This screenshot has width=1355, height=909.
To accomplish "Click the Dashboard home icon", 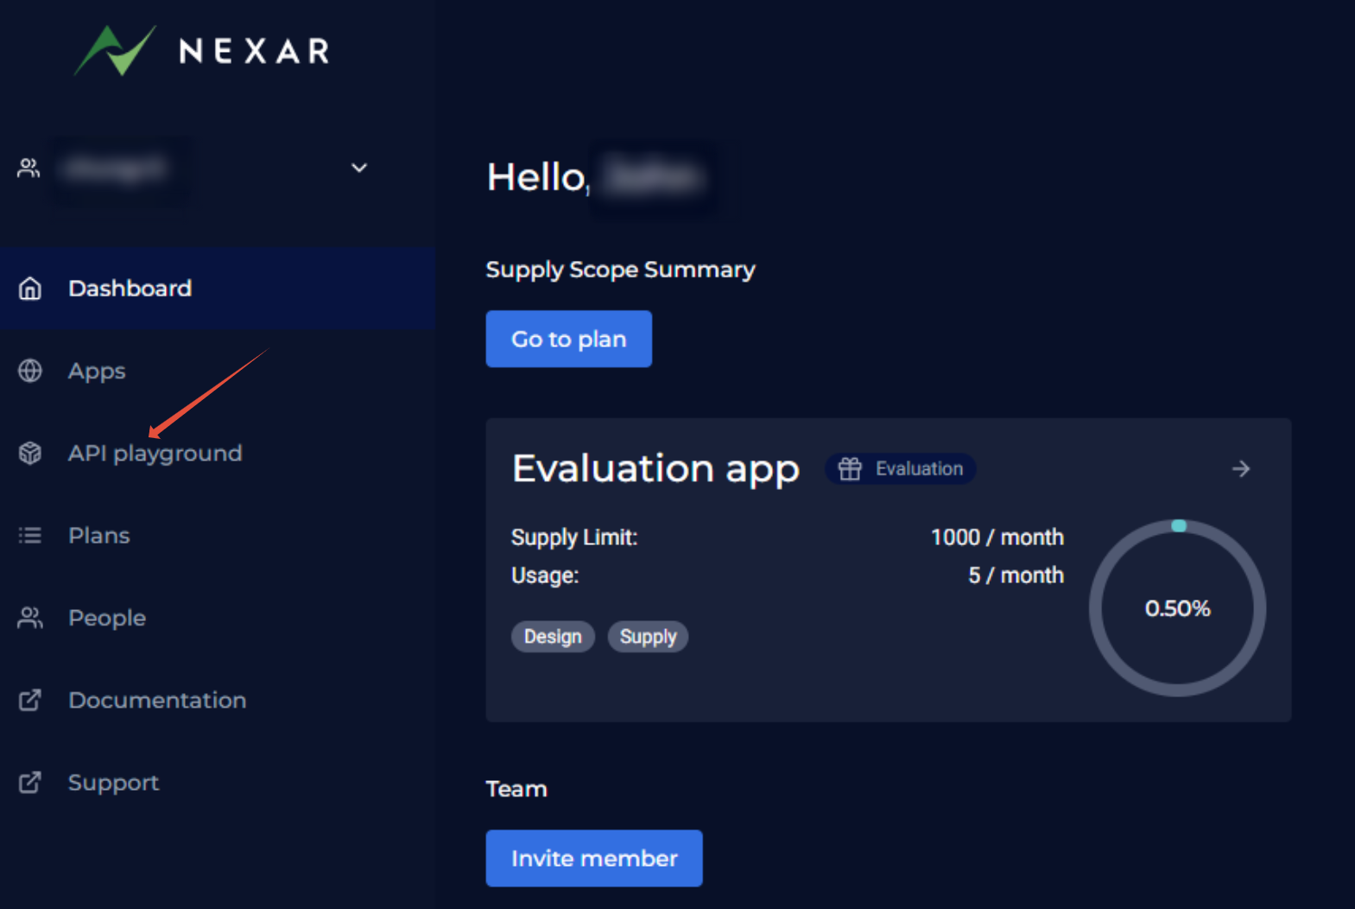I will tap(30, 289).
